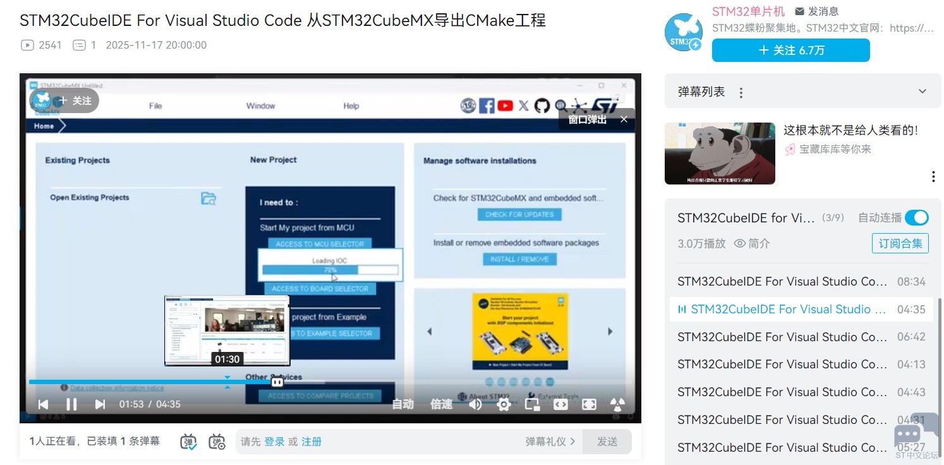Open the File menu in the CubeMX video
The height and width of the screenshot is (465, 944).
coord(155,106)
